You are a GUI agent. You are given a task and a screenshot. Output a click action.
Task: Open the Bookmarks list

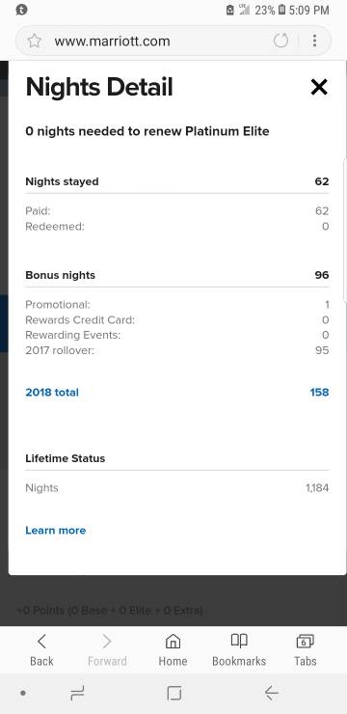(x=239, y=649)
